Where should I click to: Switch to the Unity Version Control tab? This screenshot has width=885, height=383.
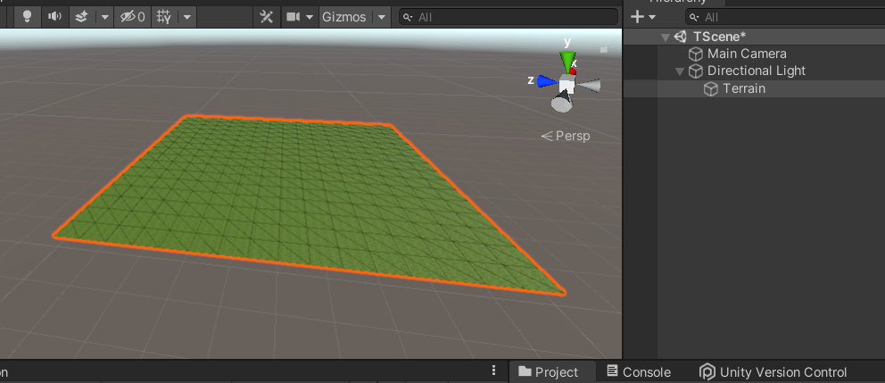pos(773,372)
